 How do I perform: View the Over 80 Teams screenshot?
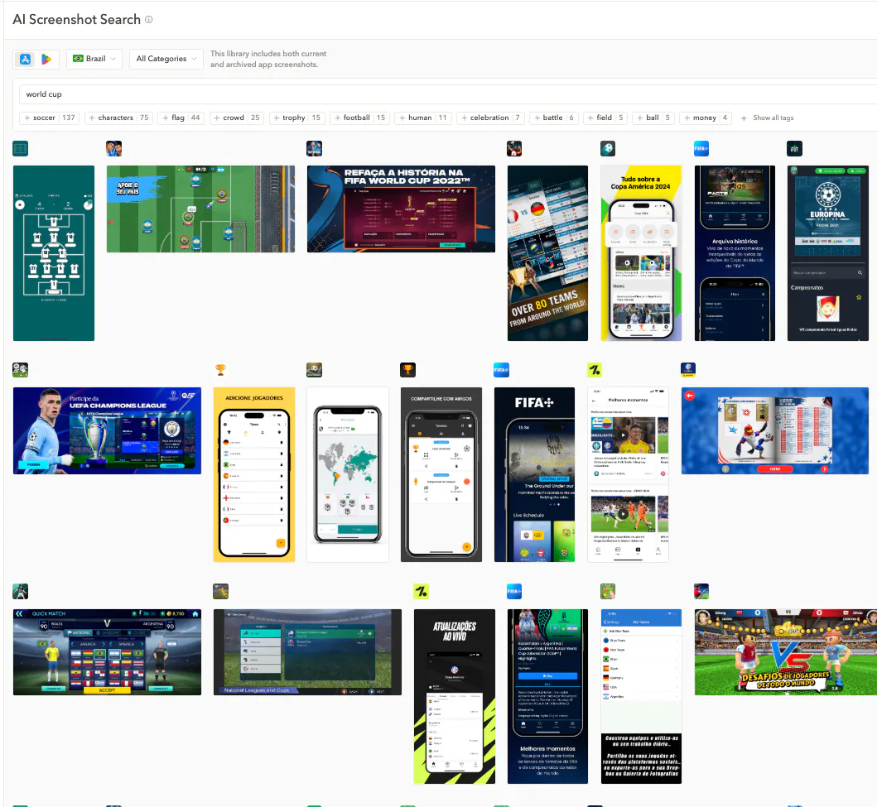[547, 253]
